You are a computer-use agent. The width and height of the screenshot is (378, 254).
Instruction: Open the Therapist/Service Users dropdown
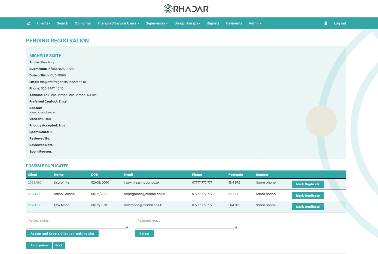coord(118,23)
